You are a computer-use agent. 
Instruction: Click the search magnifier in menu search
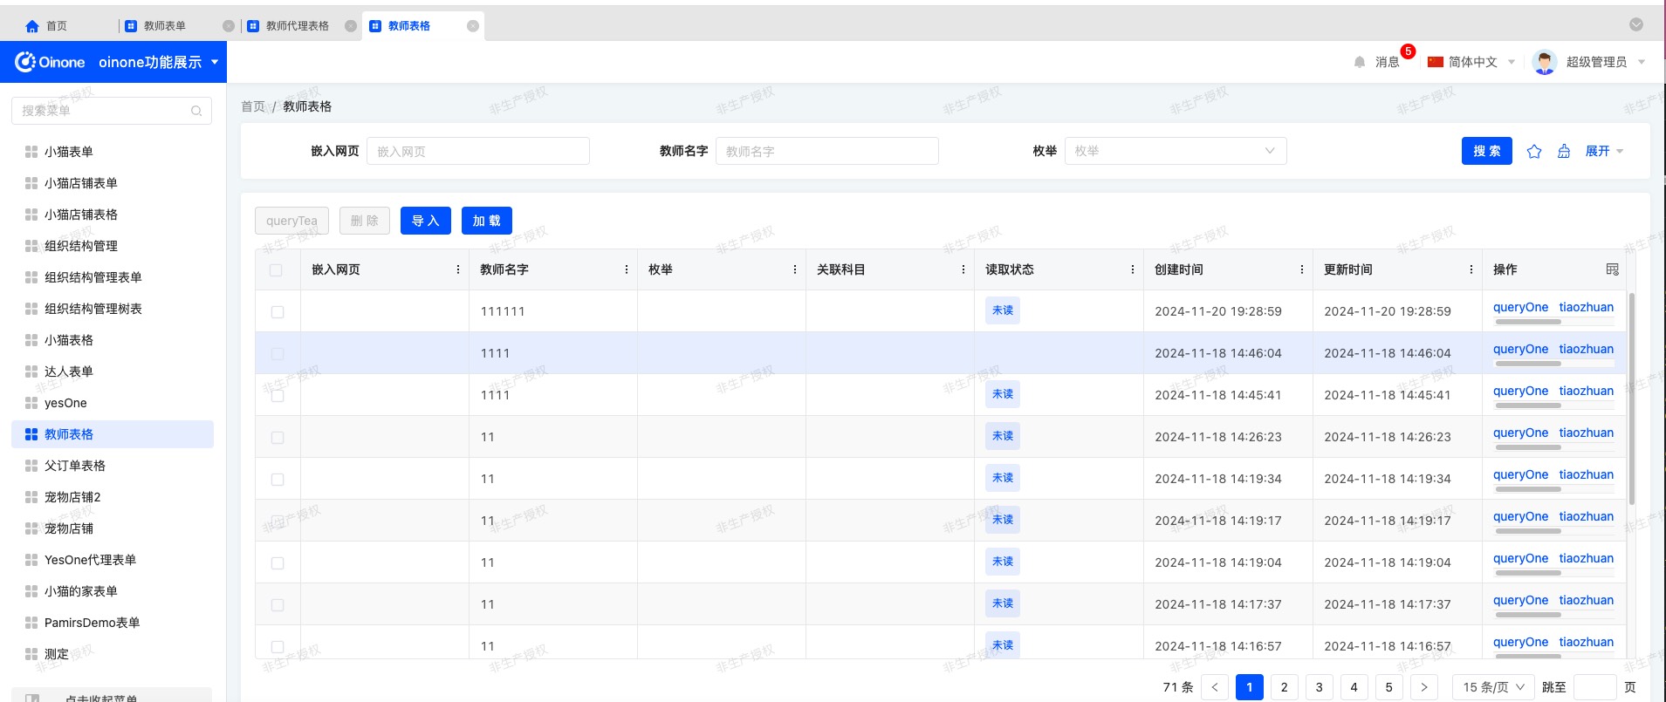coord(196,111)
